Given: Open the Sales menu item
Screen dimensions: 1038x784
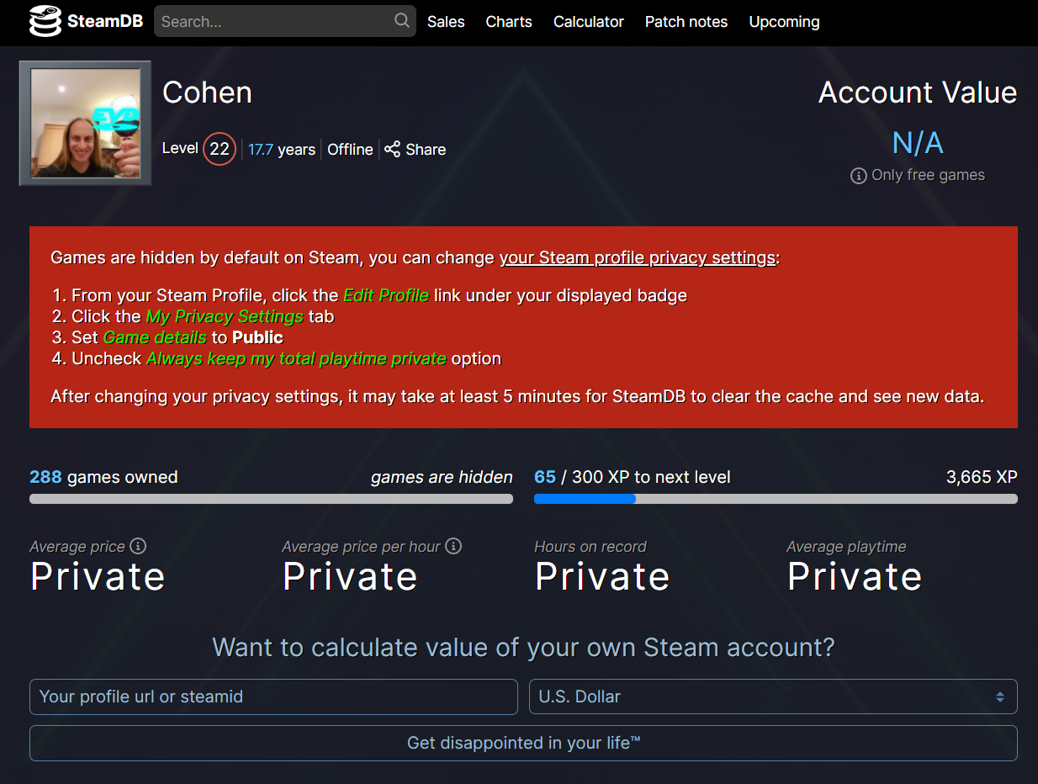Looking at the screenshot, I should [446, 22].
